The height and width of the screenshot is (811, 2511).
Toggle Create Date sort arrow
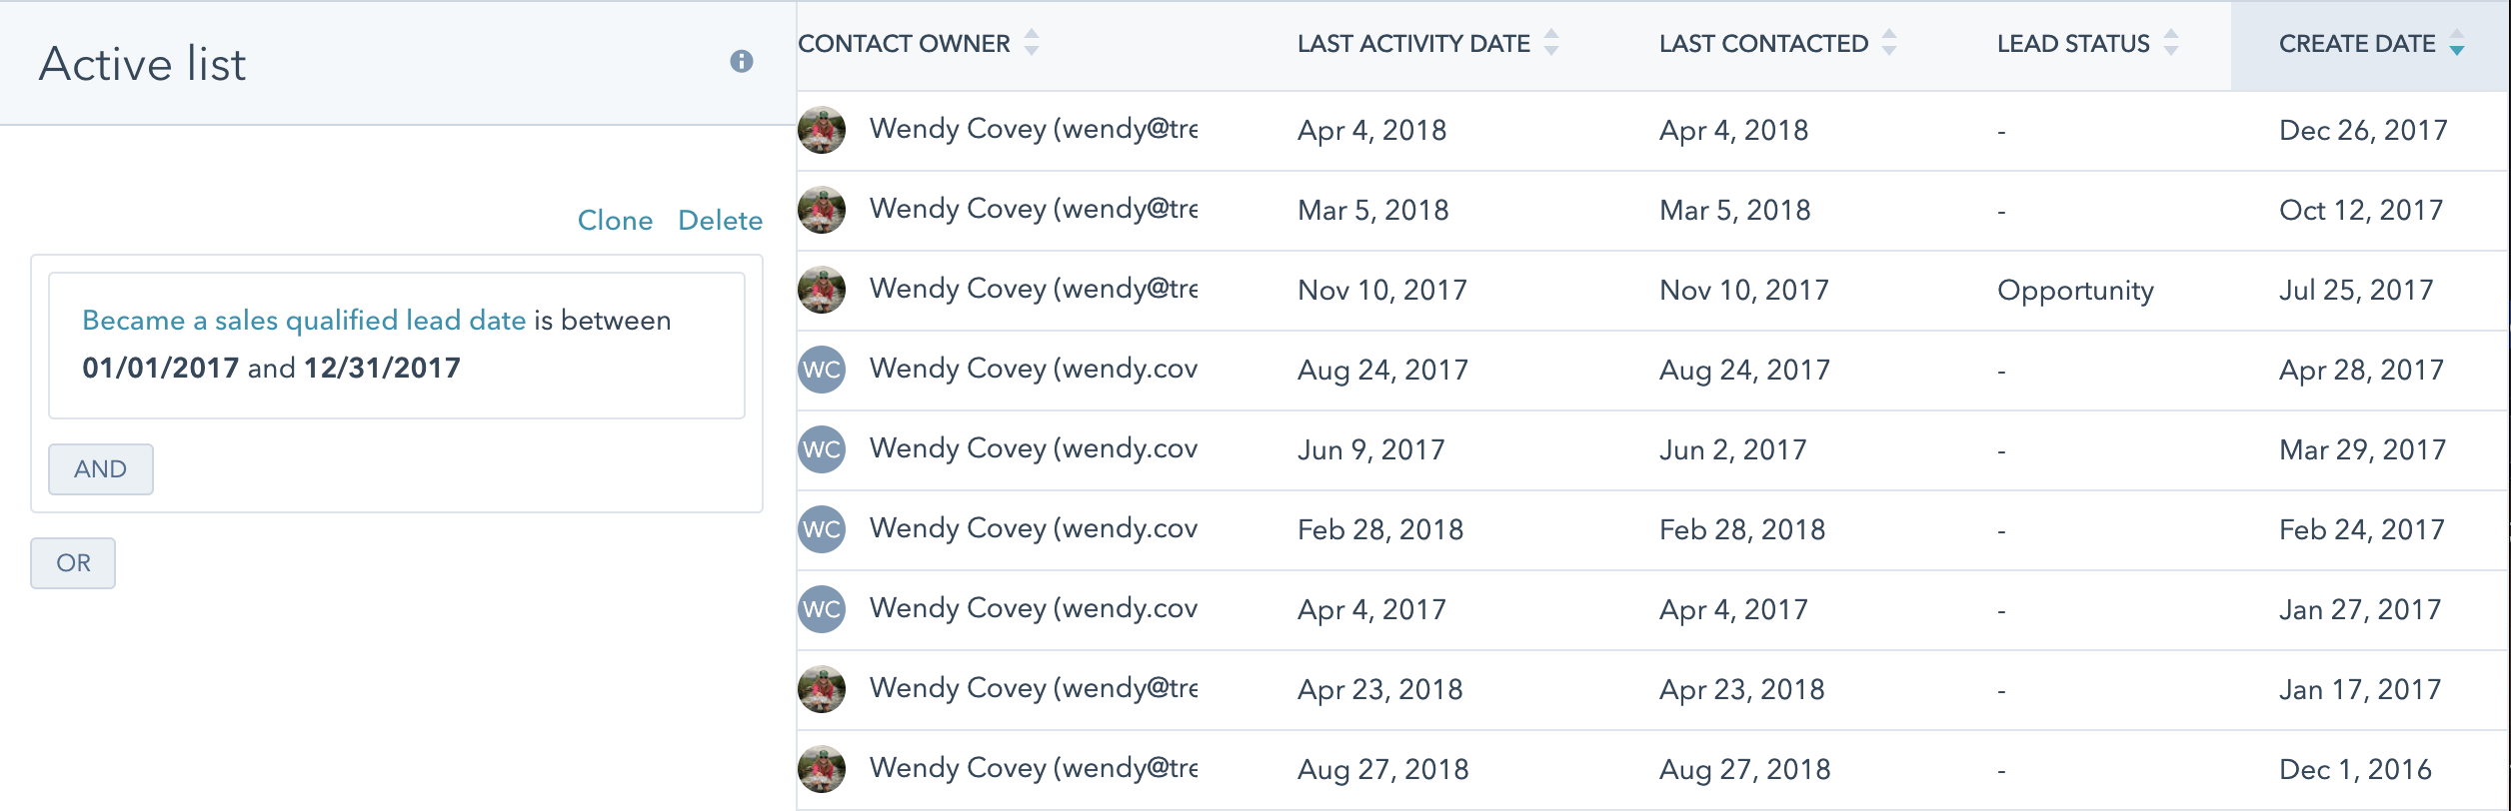pos(2457,43)
